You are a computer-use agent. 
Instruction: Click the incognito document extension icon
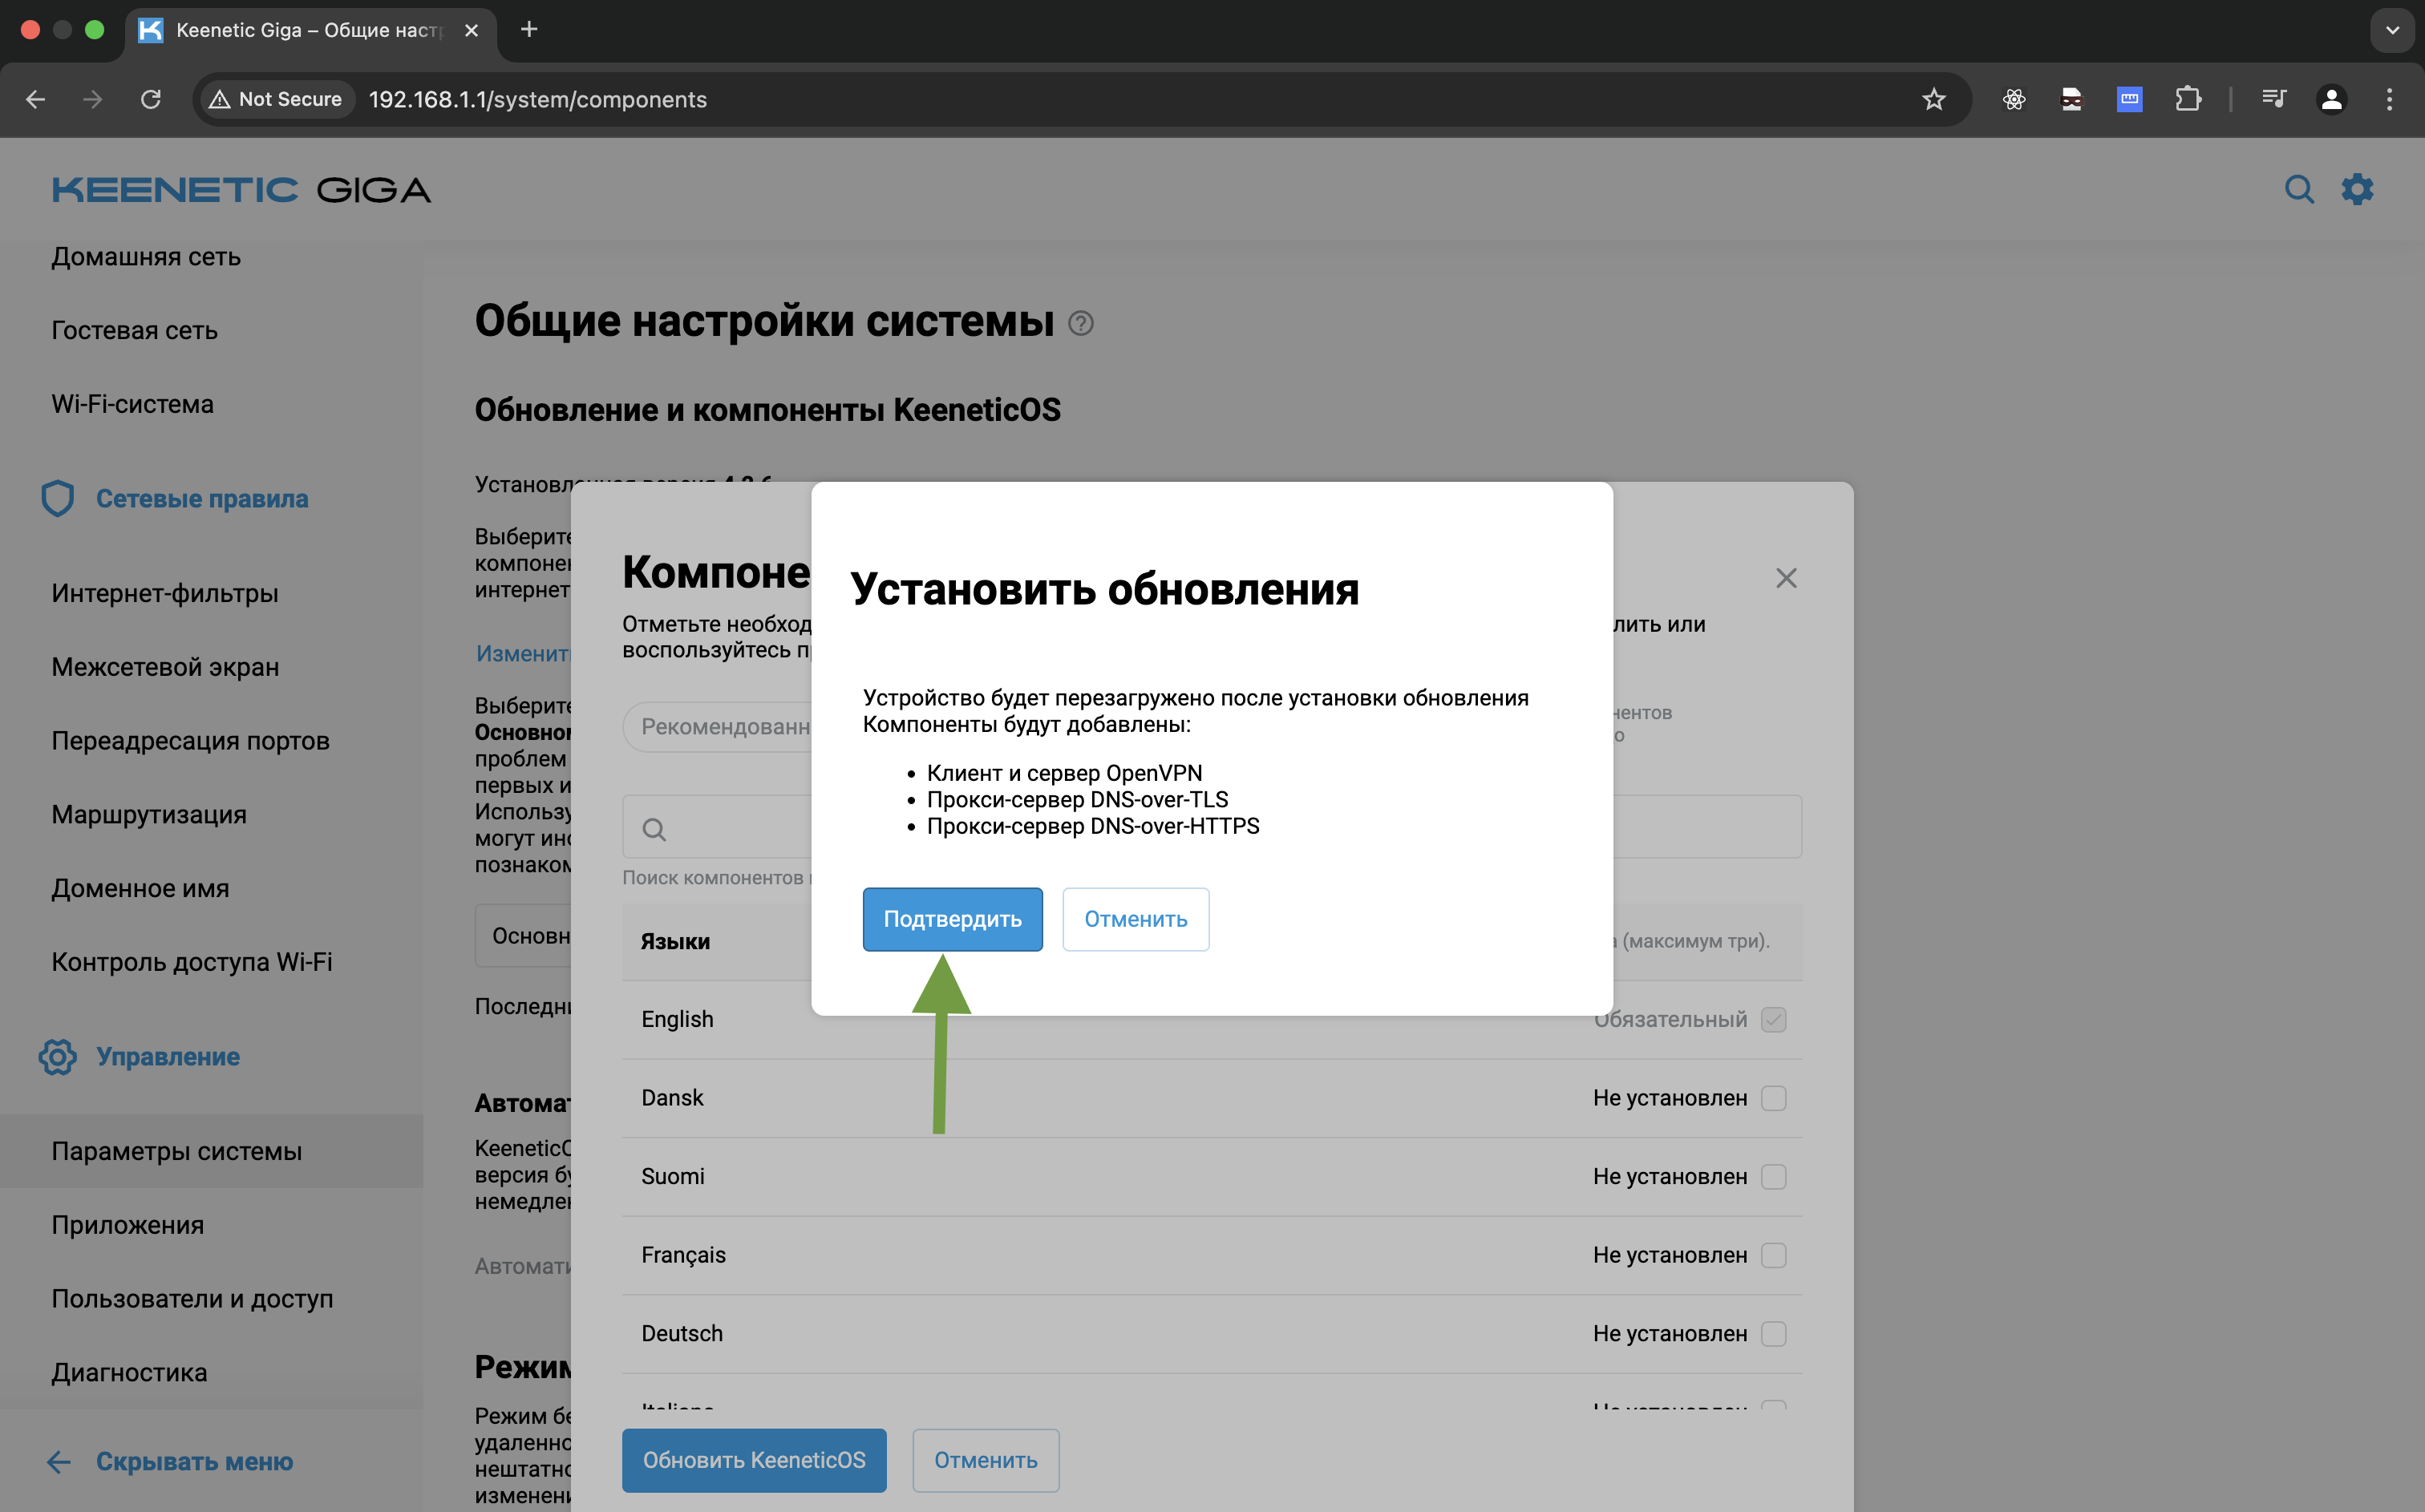pos(2071,99)
